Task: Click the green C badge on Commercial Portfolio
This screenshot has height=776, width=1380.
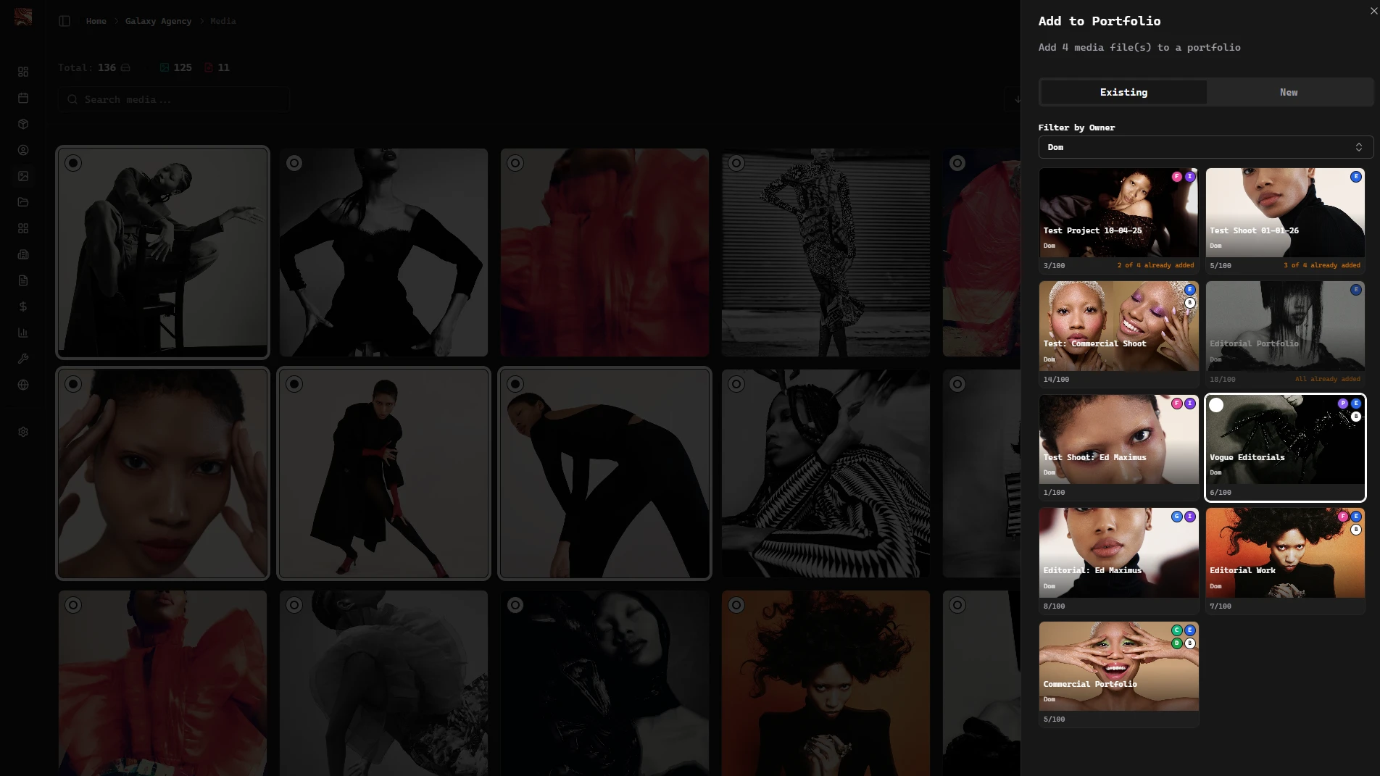Action: 1177,630
